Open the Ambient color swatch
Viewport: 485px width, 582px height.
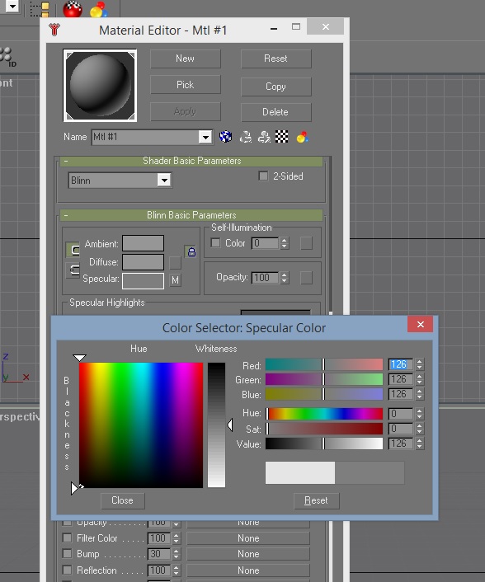click(x=143, y=243)
